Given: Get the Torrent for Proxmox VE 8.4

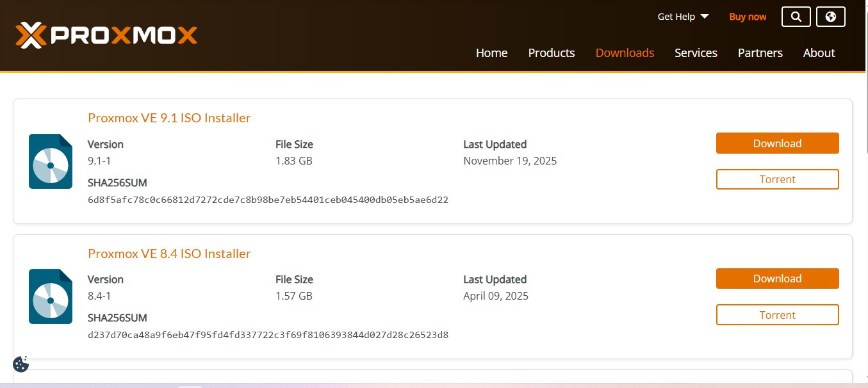Looking at the screenshot, I should click(777, 314).
